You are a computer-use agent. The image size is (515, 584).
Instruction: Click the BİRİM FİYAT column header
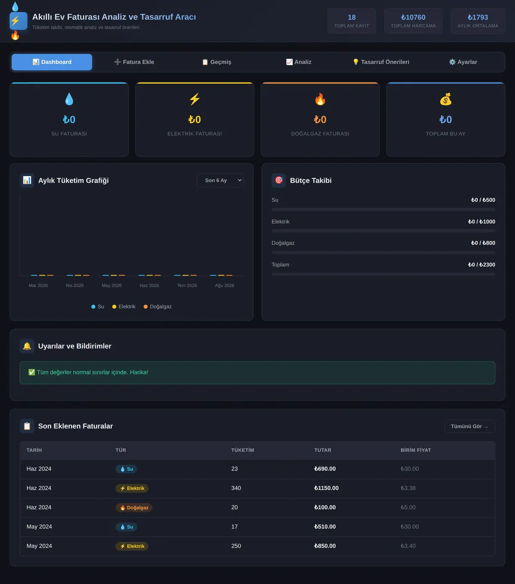tap(416, 450)
